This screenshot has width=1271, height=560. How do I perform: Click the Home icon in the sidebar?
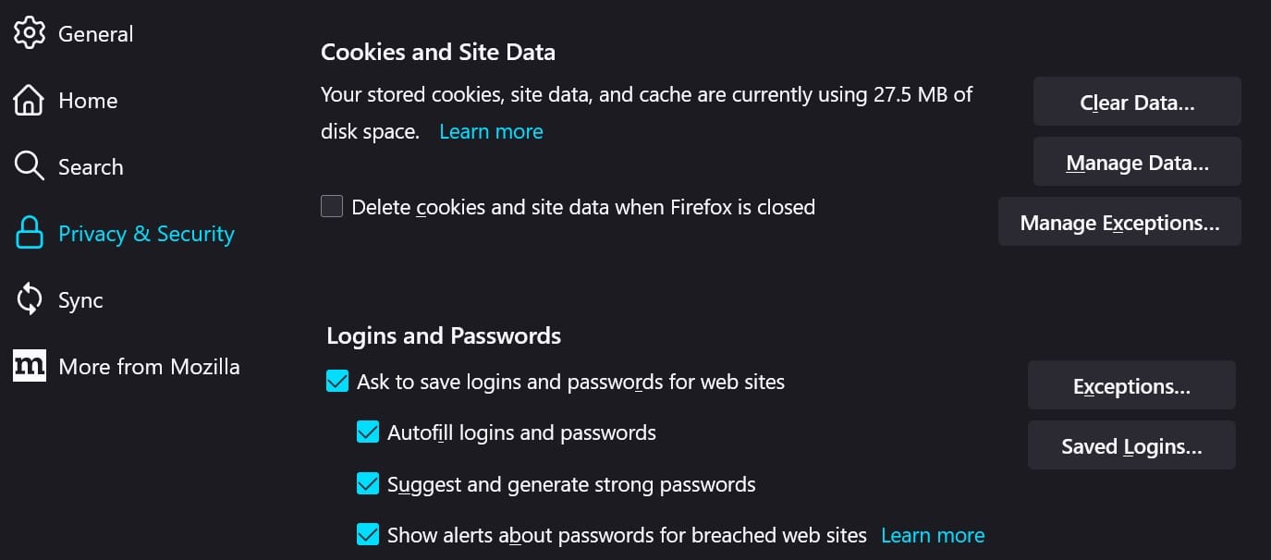pos(29,98)
